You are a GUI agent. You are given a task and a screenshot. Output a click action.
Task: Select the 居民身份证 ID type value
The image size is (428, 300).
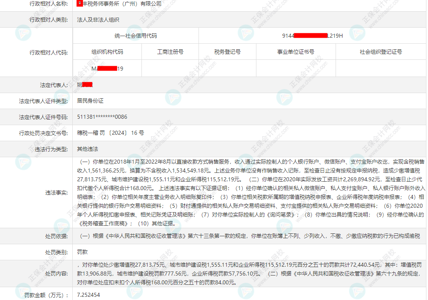(x=90, y=101)
